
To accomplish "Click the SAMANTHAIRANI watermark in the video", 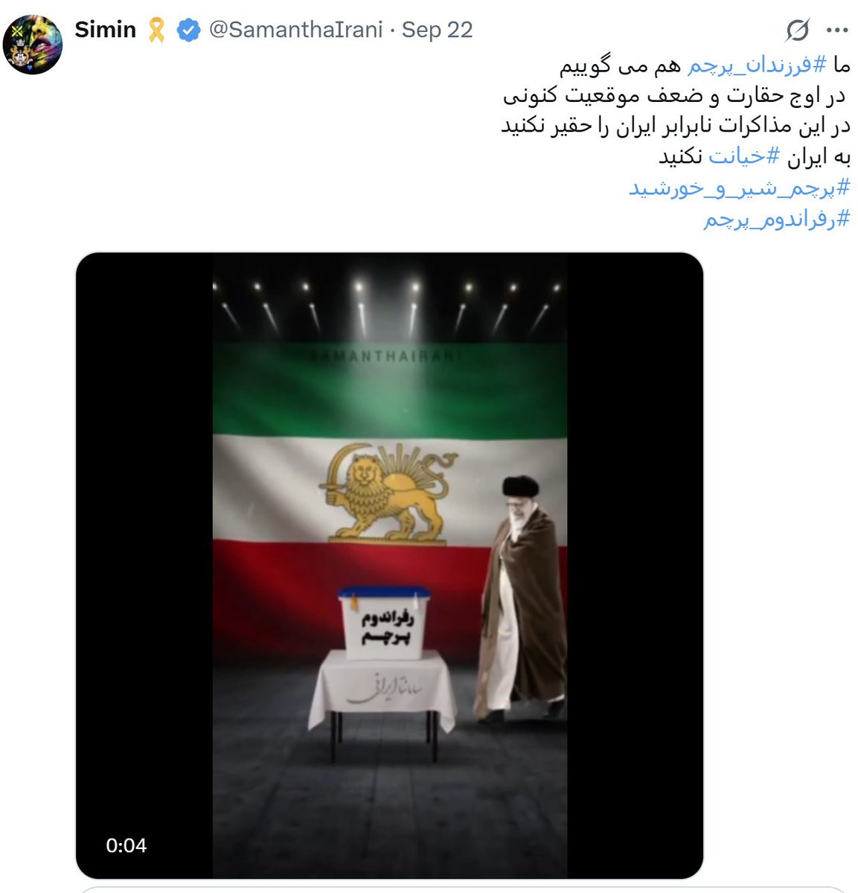I will click(385, 356).
